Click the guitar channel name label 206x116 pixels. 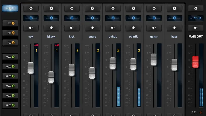click(154, 37)
